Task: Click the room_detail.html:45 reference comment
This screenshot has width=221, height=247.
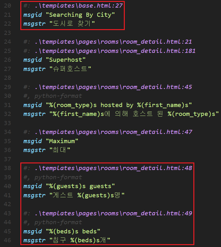Action: (108, 87)
